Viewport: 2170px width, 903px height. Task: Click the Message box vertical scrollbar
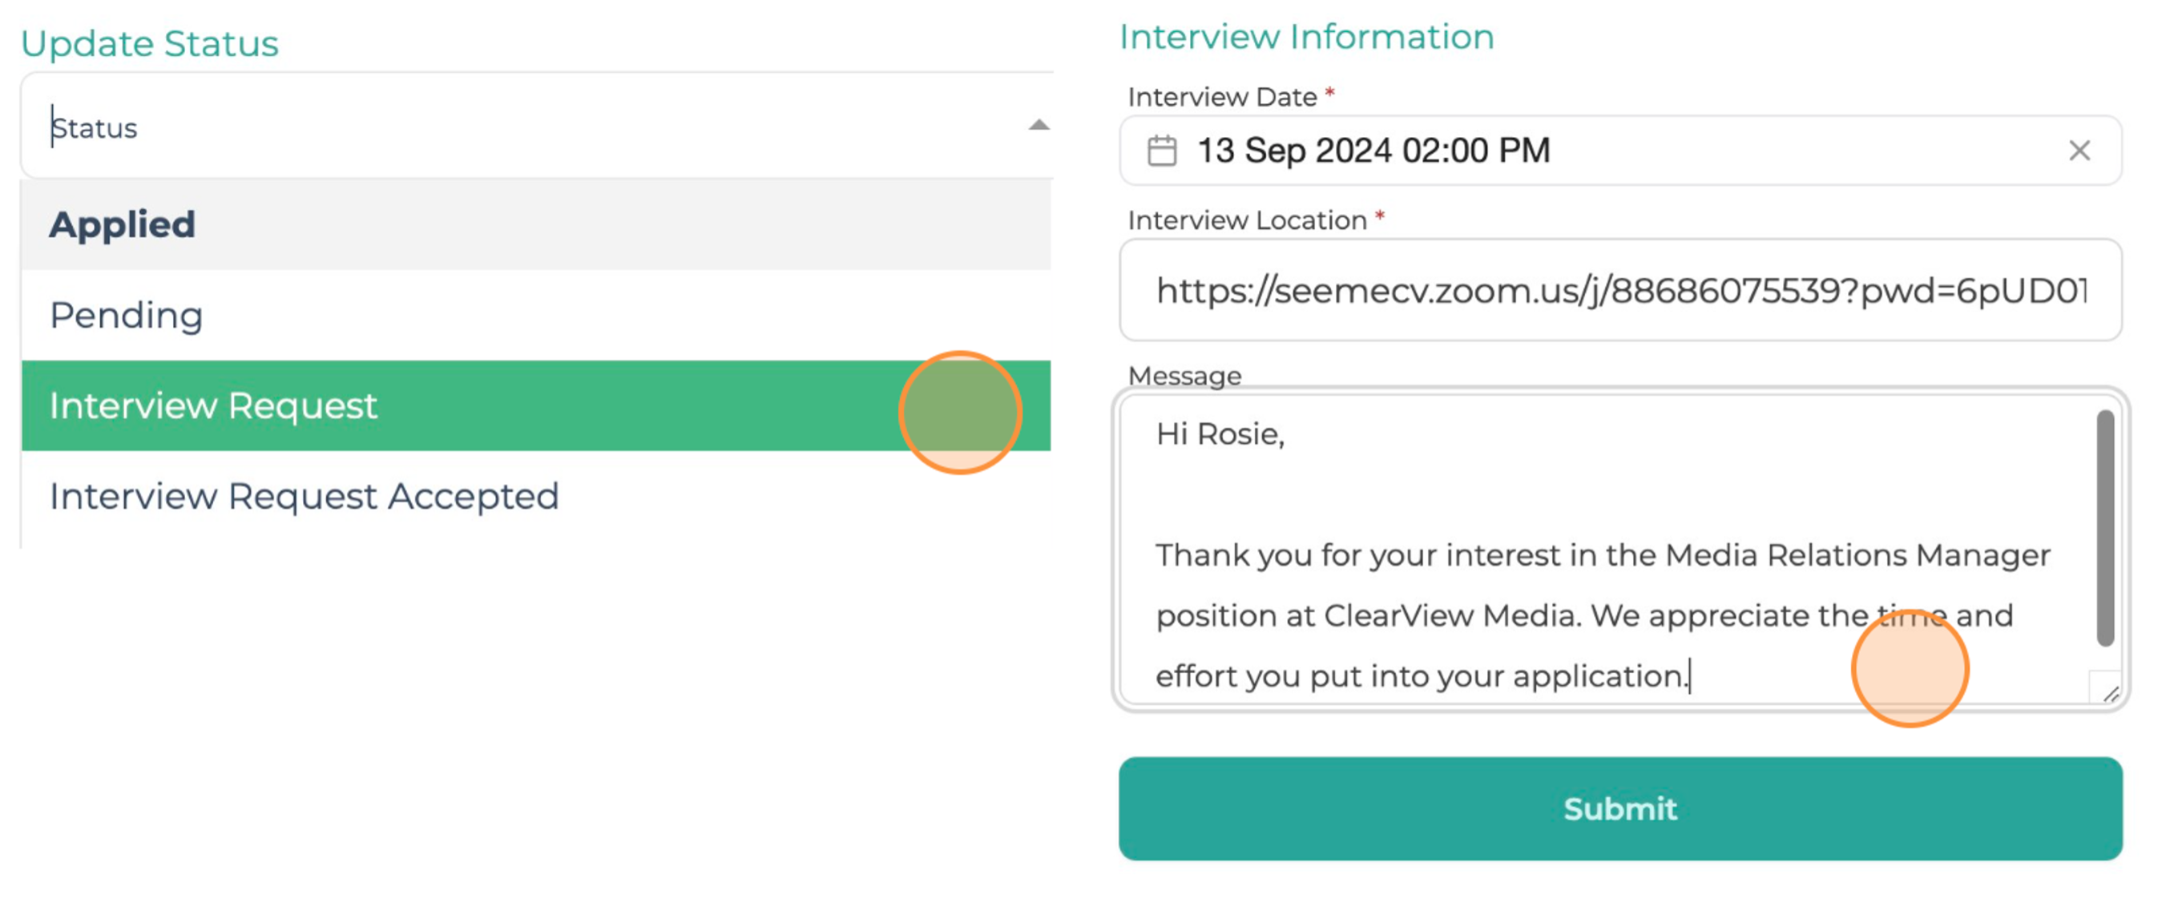[x=2105, y=528]
